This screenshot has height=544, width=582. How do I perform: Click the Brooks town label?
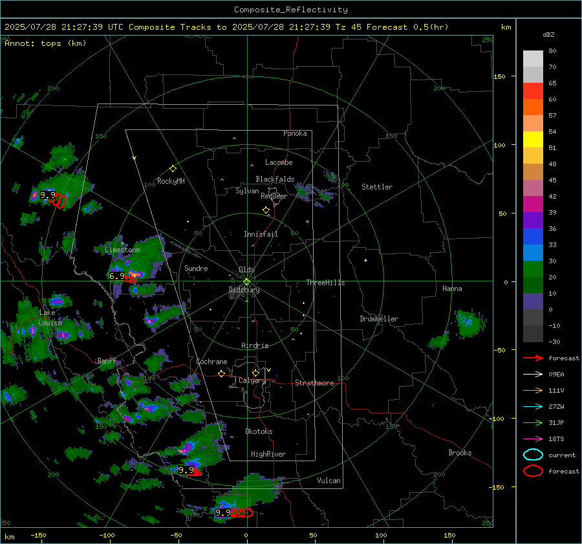click(460, 453)
